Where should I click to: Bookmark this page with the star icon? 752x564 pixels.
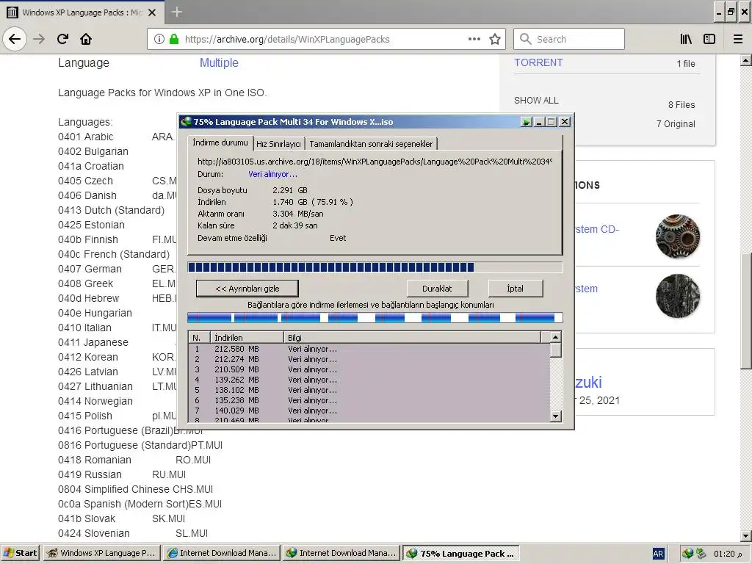pos(494,40)
